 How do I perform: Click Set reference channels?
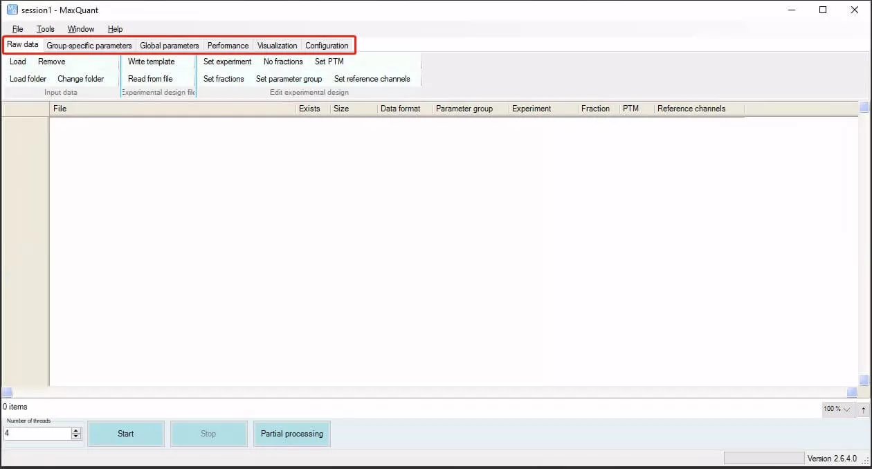(x=372, y=79)
